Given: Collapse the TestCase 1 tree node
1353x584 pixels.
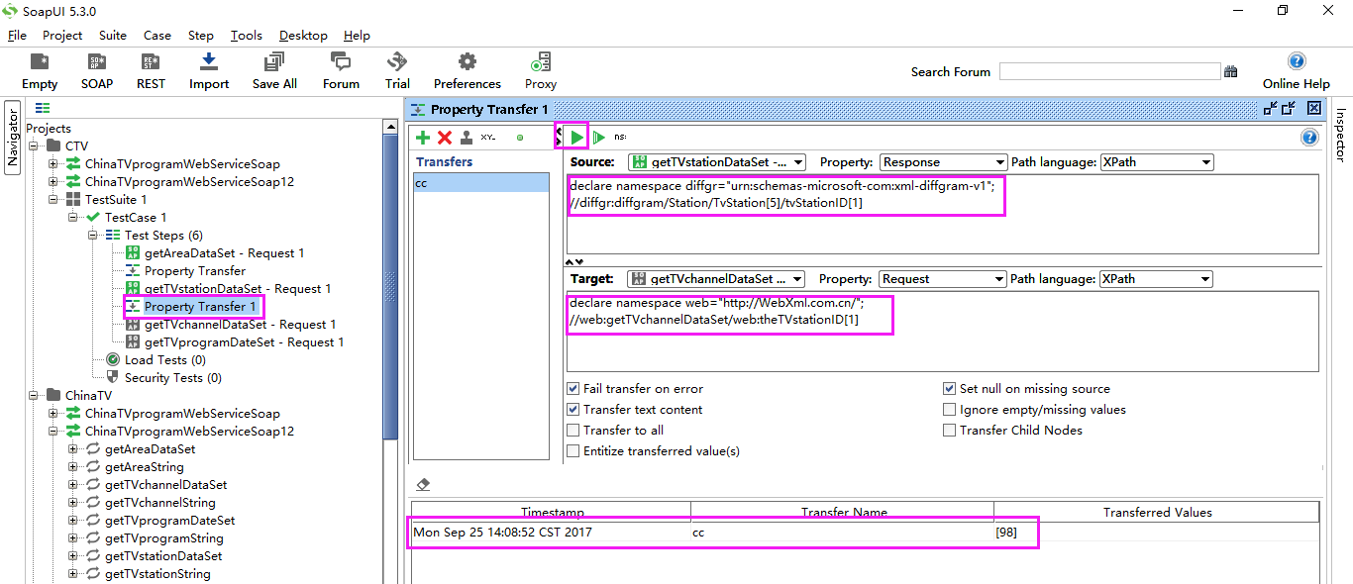Looking at the screenshot, I should 73,218.
